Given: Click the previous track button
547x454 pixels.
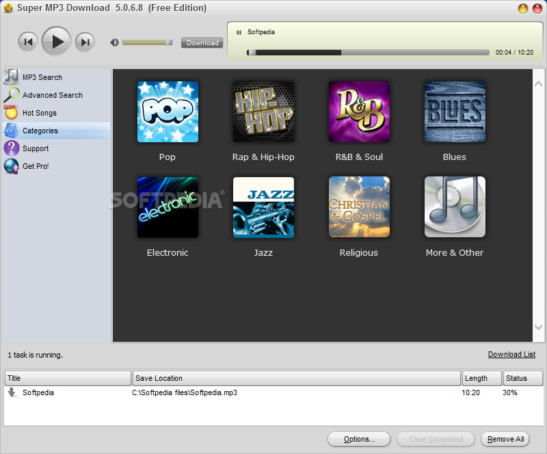Looking at the screenshot, I should pyautogui.click(x=28, y=42).
